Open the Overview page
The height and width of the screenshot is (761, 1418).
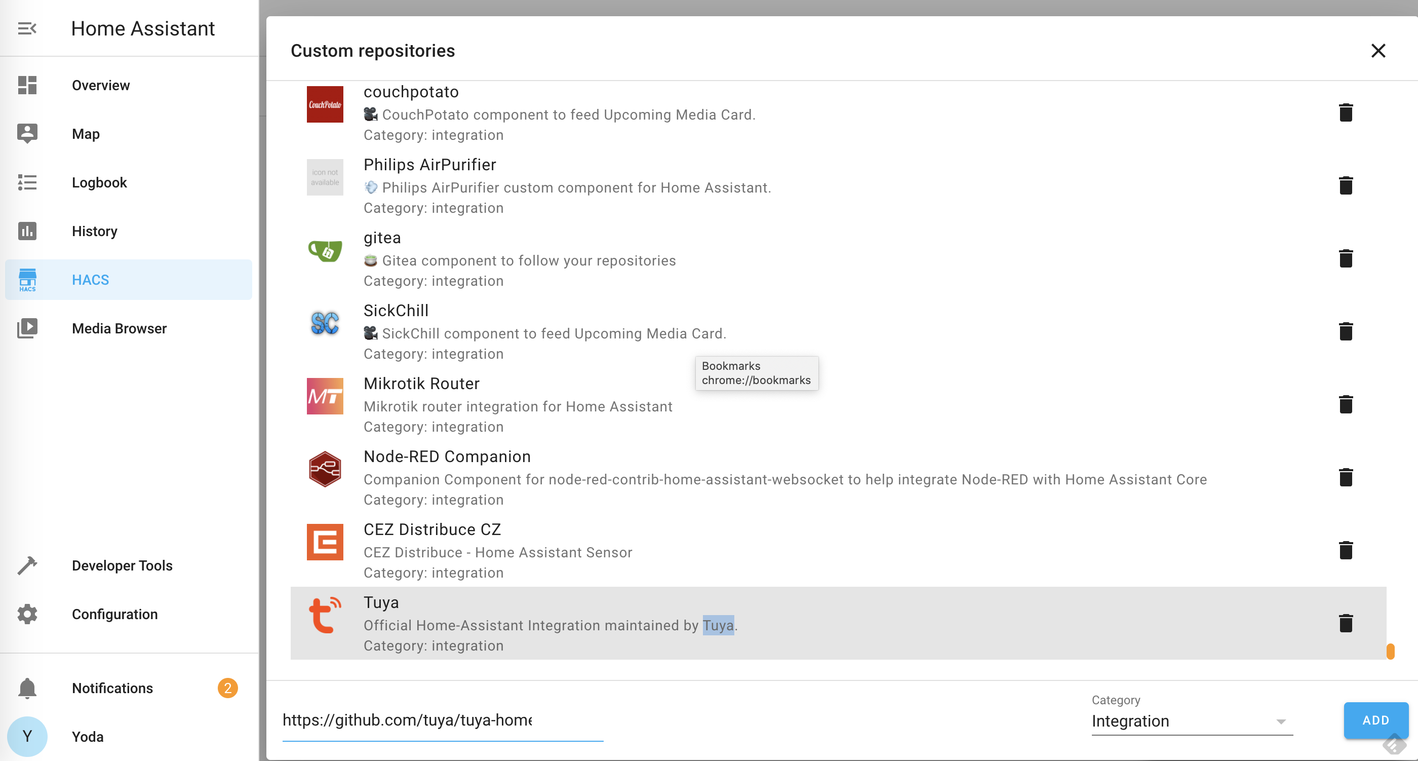click(x=101, y=85)
